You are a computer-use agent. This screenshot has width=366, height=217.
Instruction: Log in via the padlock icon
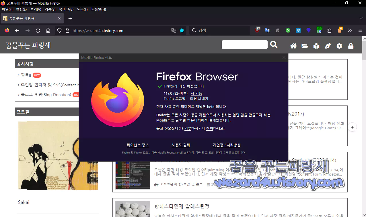pos(351,46)
